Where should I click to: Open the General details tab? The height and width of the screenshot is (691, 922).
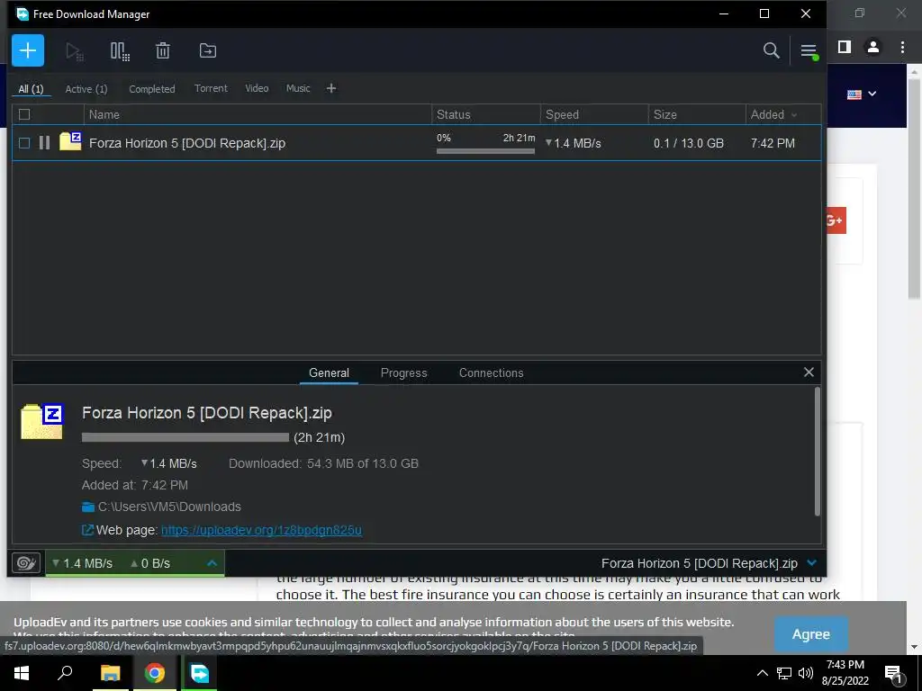329,372
